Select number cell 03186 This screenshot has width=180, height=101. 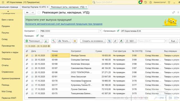[x=60, y=72]
